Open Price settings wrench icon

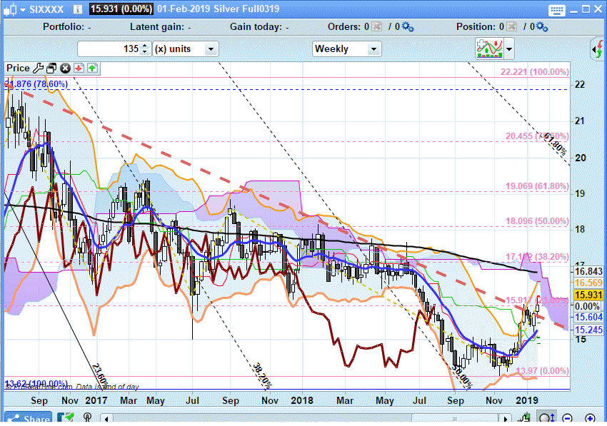[x=38, y=69]
